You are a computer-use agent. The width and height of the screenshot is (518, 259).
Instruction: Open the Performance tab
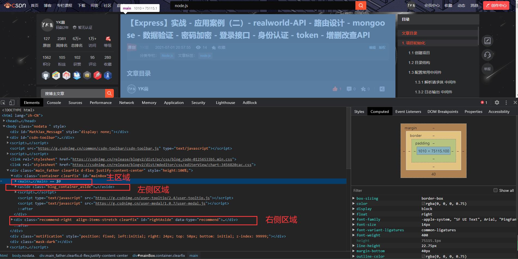101,103
